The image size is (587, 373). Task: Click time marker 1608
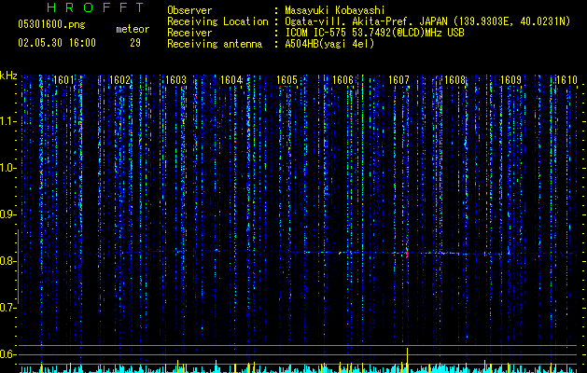454,80
